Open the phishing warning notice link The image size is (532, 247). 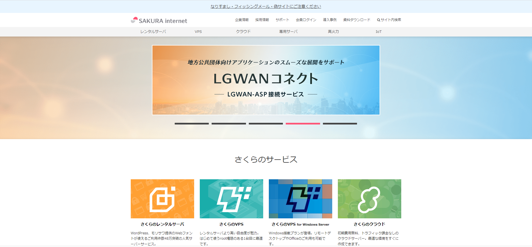click(266, 6)
